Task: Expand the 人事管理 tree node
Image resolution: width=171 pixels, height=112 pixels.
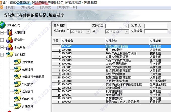Action: pos(2,32)
